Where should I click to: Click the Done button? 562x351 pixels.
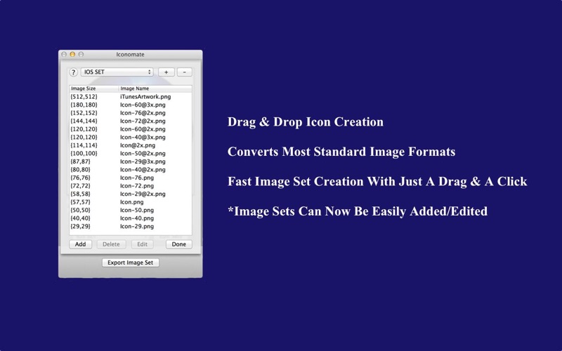click(179, 244)
